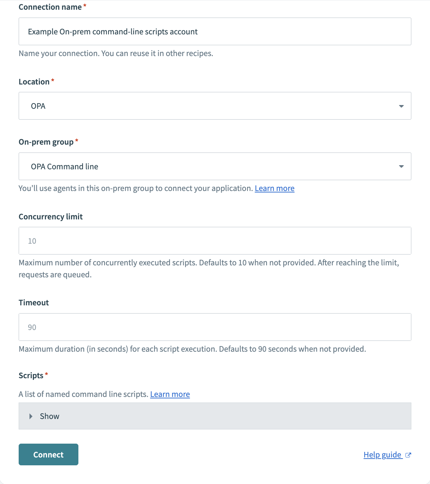Image resolution: width=430 pixels, height=484 pixels.
Task: Open Learn more about on-prem groups
Action: click(x=274, y=188)
